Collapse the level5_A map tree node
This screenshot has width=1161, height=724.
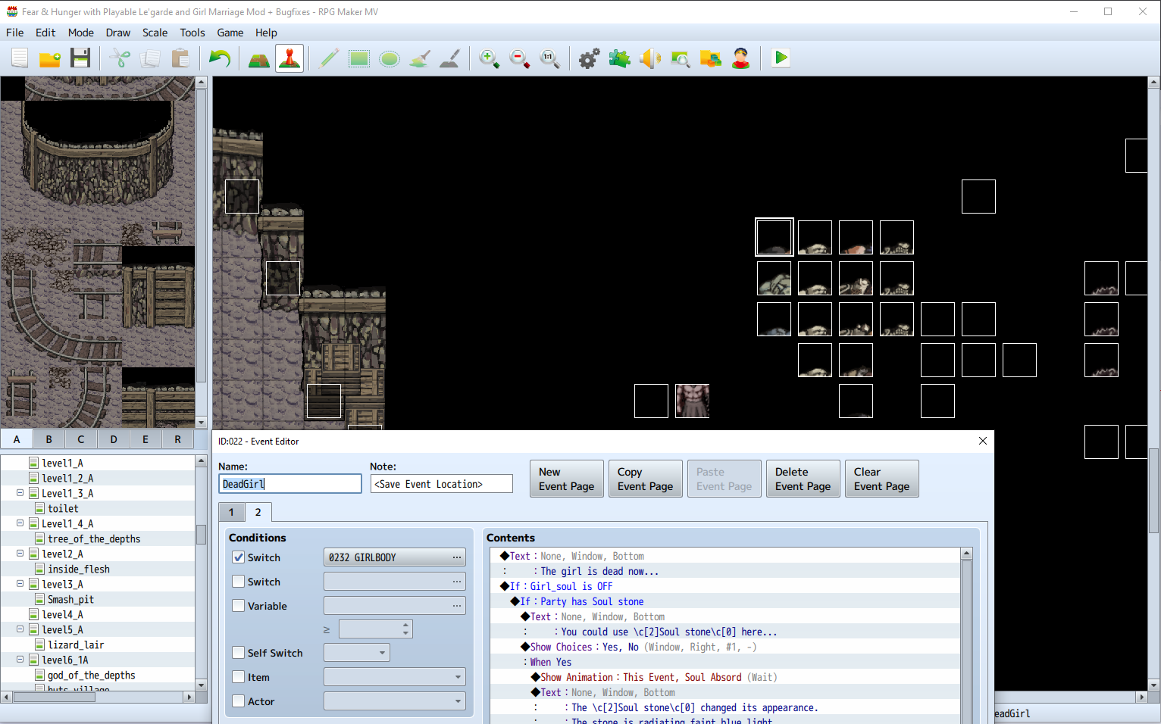20,629
